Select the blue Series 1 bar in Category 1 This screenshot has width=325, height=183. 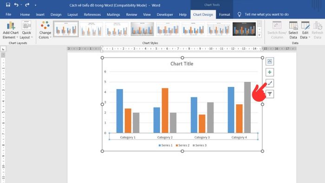click(120, 111)
